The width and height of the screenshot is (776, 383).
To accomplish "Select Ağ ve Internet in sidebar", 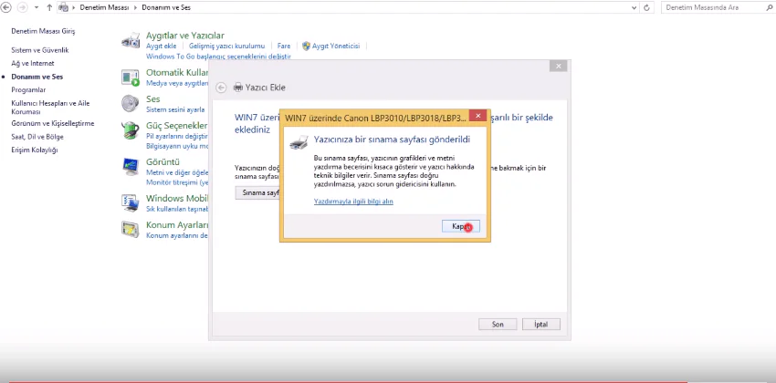I will point(33,63).
